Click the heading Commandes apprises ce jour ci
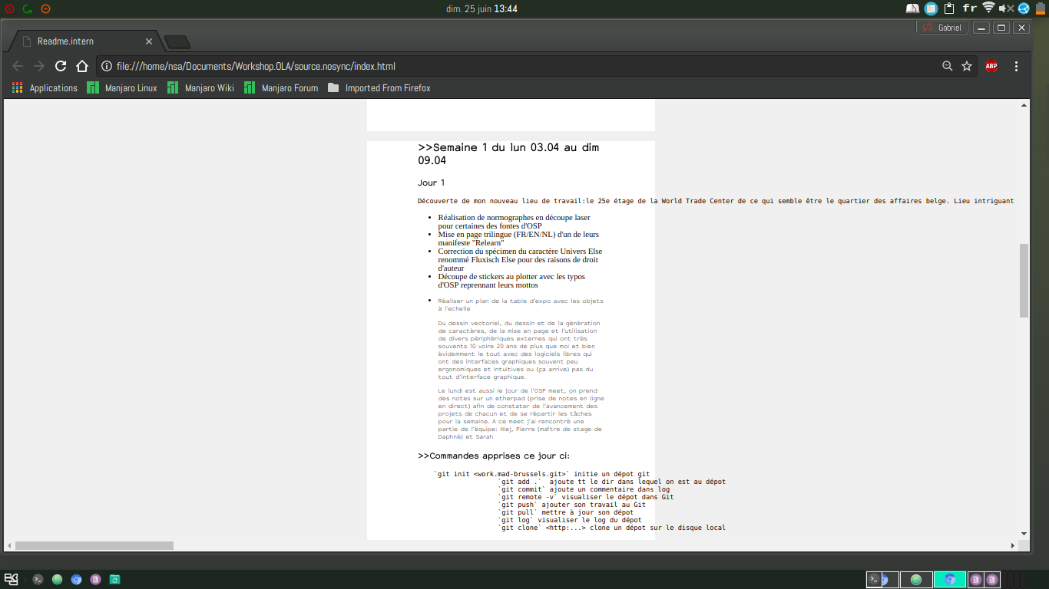 click(494, 456)
